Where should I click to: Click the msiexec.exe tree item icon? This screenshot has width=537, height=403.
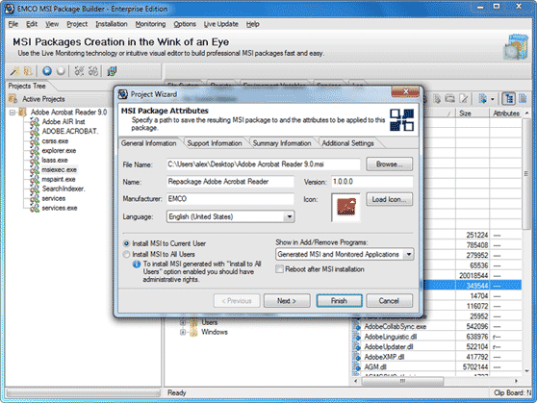tap(35, 170)
